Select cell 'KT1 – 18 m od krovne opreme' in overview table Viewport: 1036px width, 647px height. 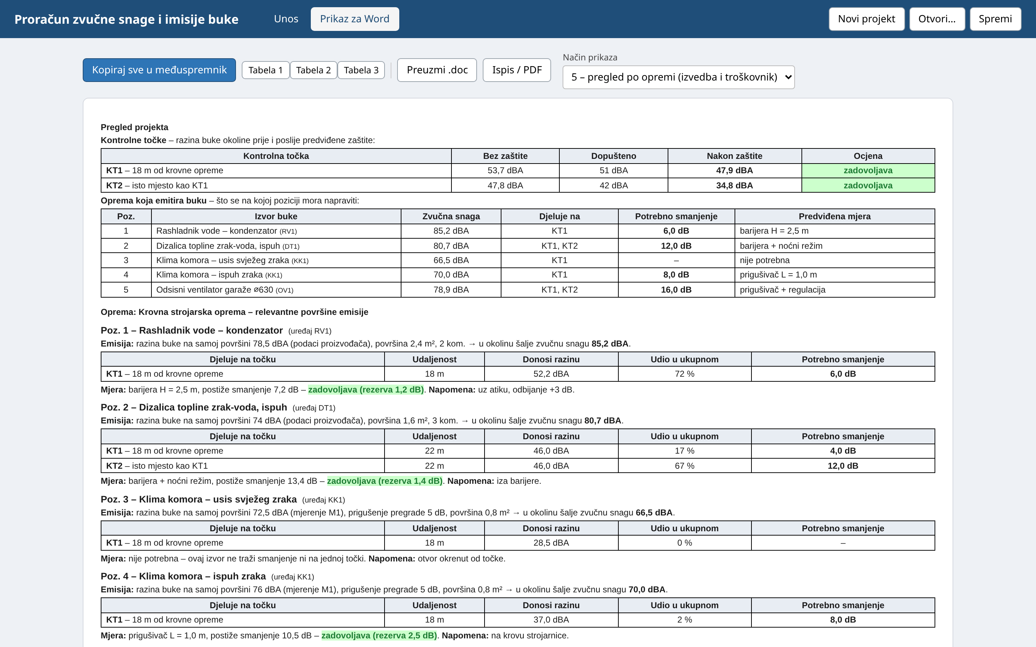coord(276,170)
